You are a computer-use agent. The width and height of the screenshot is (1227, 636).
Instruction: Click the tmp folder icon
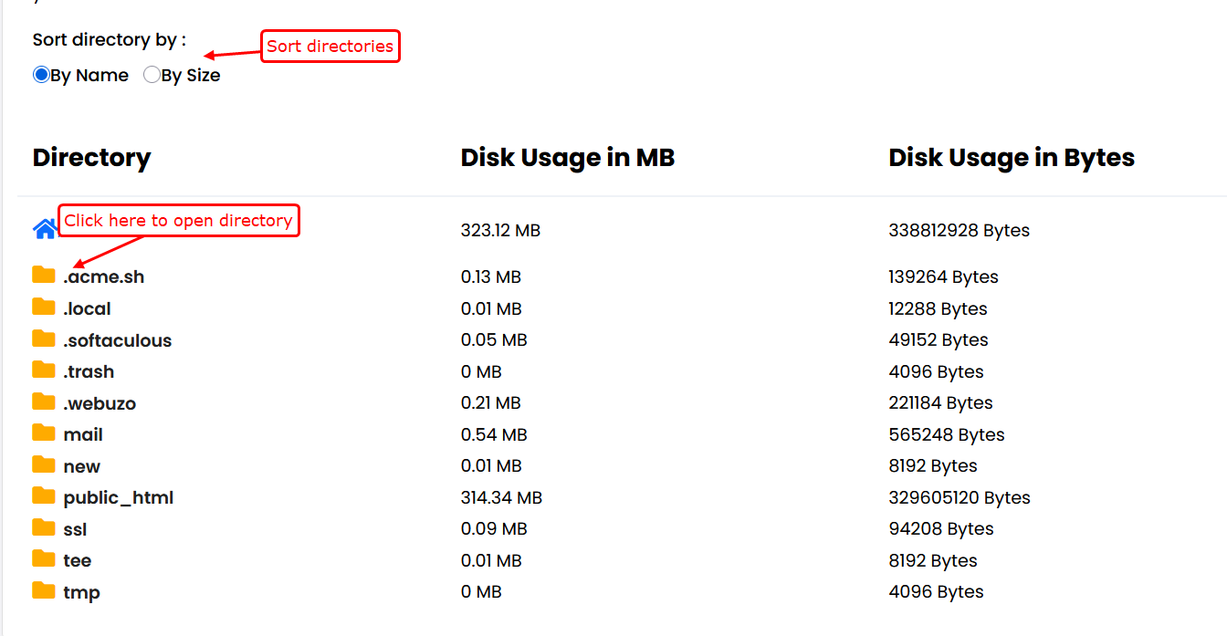tap(44, 591)
